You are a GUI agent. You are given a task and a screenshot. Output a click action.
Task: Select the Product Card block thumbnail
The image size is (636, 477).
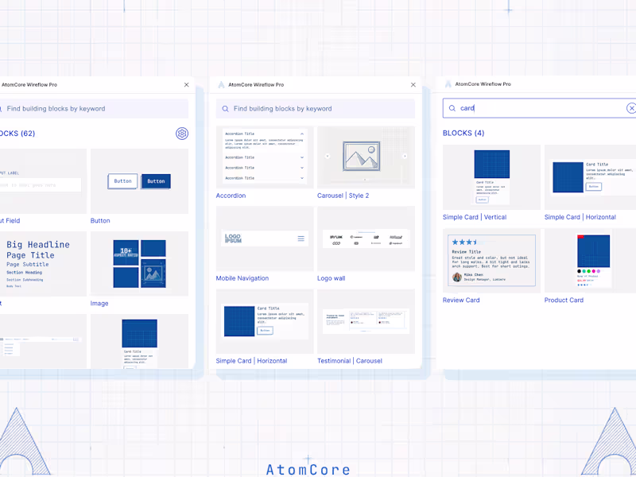tap(590, 261)
